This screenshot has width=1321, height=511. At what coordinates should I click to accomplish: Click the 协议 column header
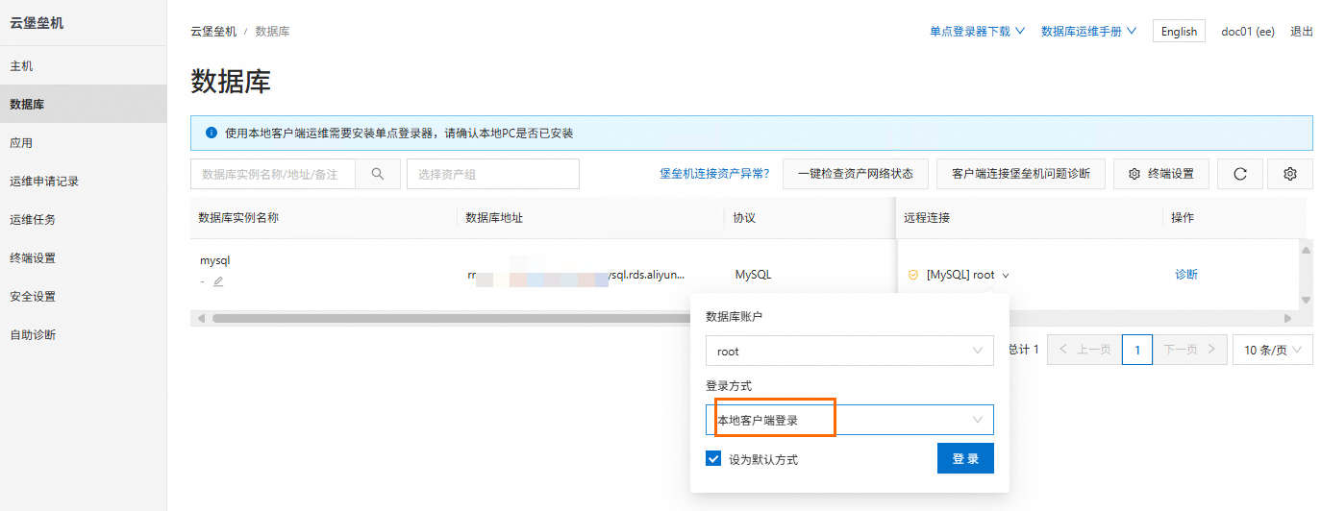744,218
